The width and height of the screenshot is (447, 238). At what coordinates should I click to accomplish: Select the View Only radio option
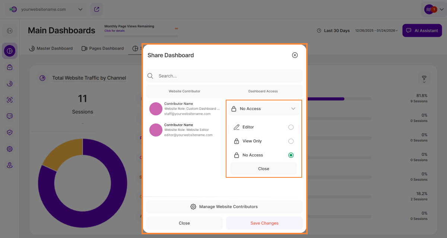click(291, 141)
